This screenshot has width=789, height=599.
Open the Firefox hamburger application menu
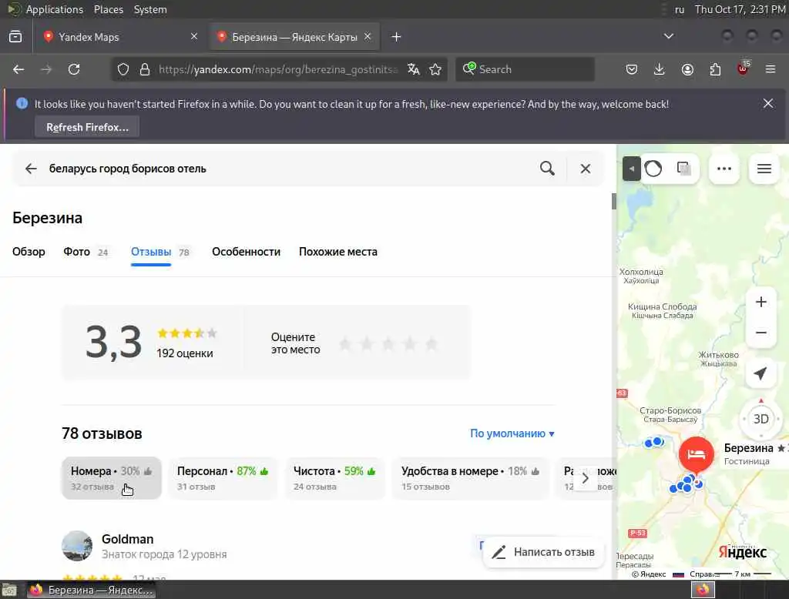(771, 69)
